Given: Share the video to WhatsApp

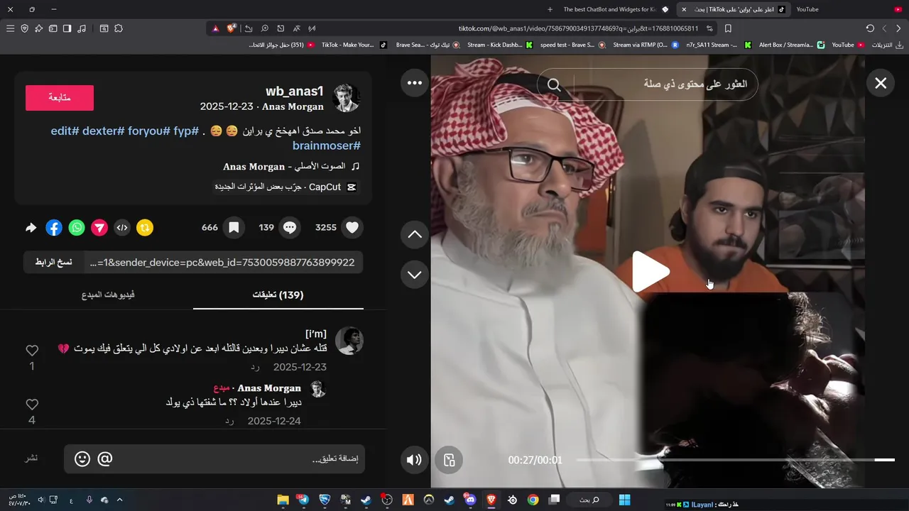Looking at the screenshot, I should (x=77, y=228).
